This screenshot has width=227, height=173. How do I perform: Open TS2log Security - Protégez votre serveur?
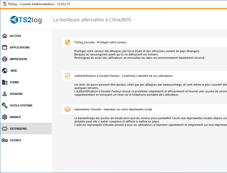(144, 42)
